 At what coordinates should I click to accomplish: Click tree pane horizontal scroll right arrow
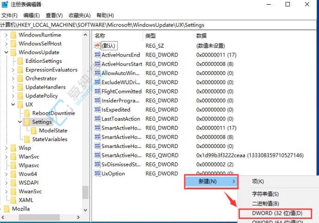78,217
